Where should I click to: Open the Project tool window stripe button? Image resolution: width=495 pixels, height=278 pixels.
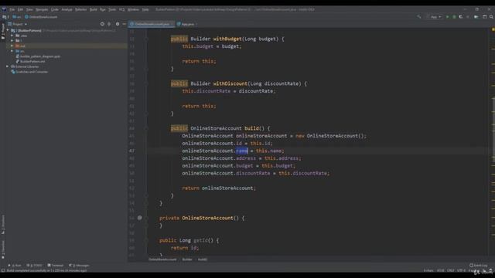(3, 32)
